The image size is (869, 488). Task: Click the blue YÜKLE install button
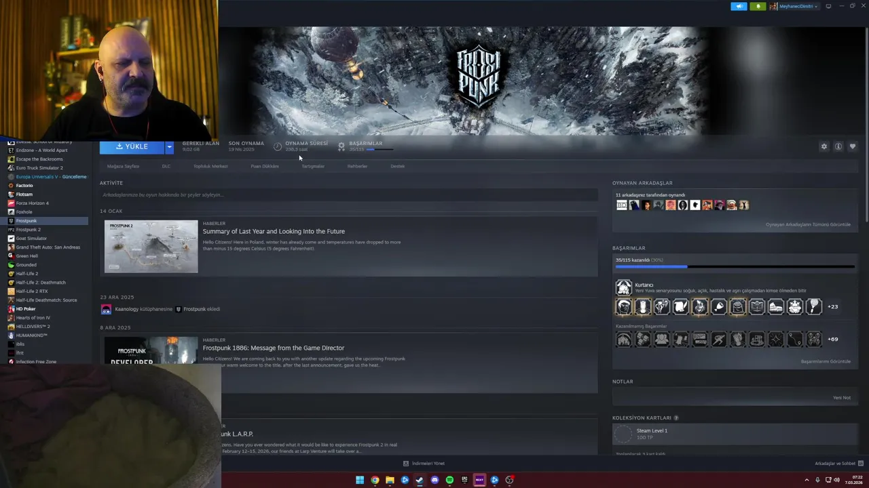(x=132, y=146)
